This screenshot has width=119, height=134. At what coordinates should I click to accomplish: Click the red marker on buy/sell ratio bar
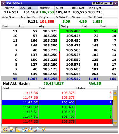coord(59,52)
